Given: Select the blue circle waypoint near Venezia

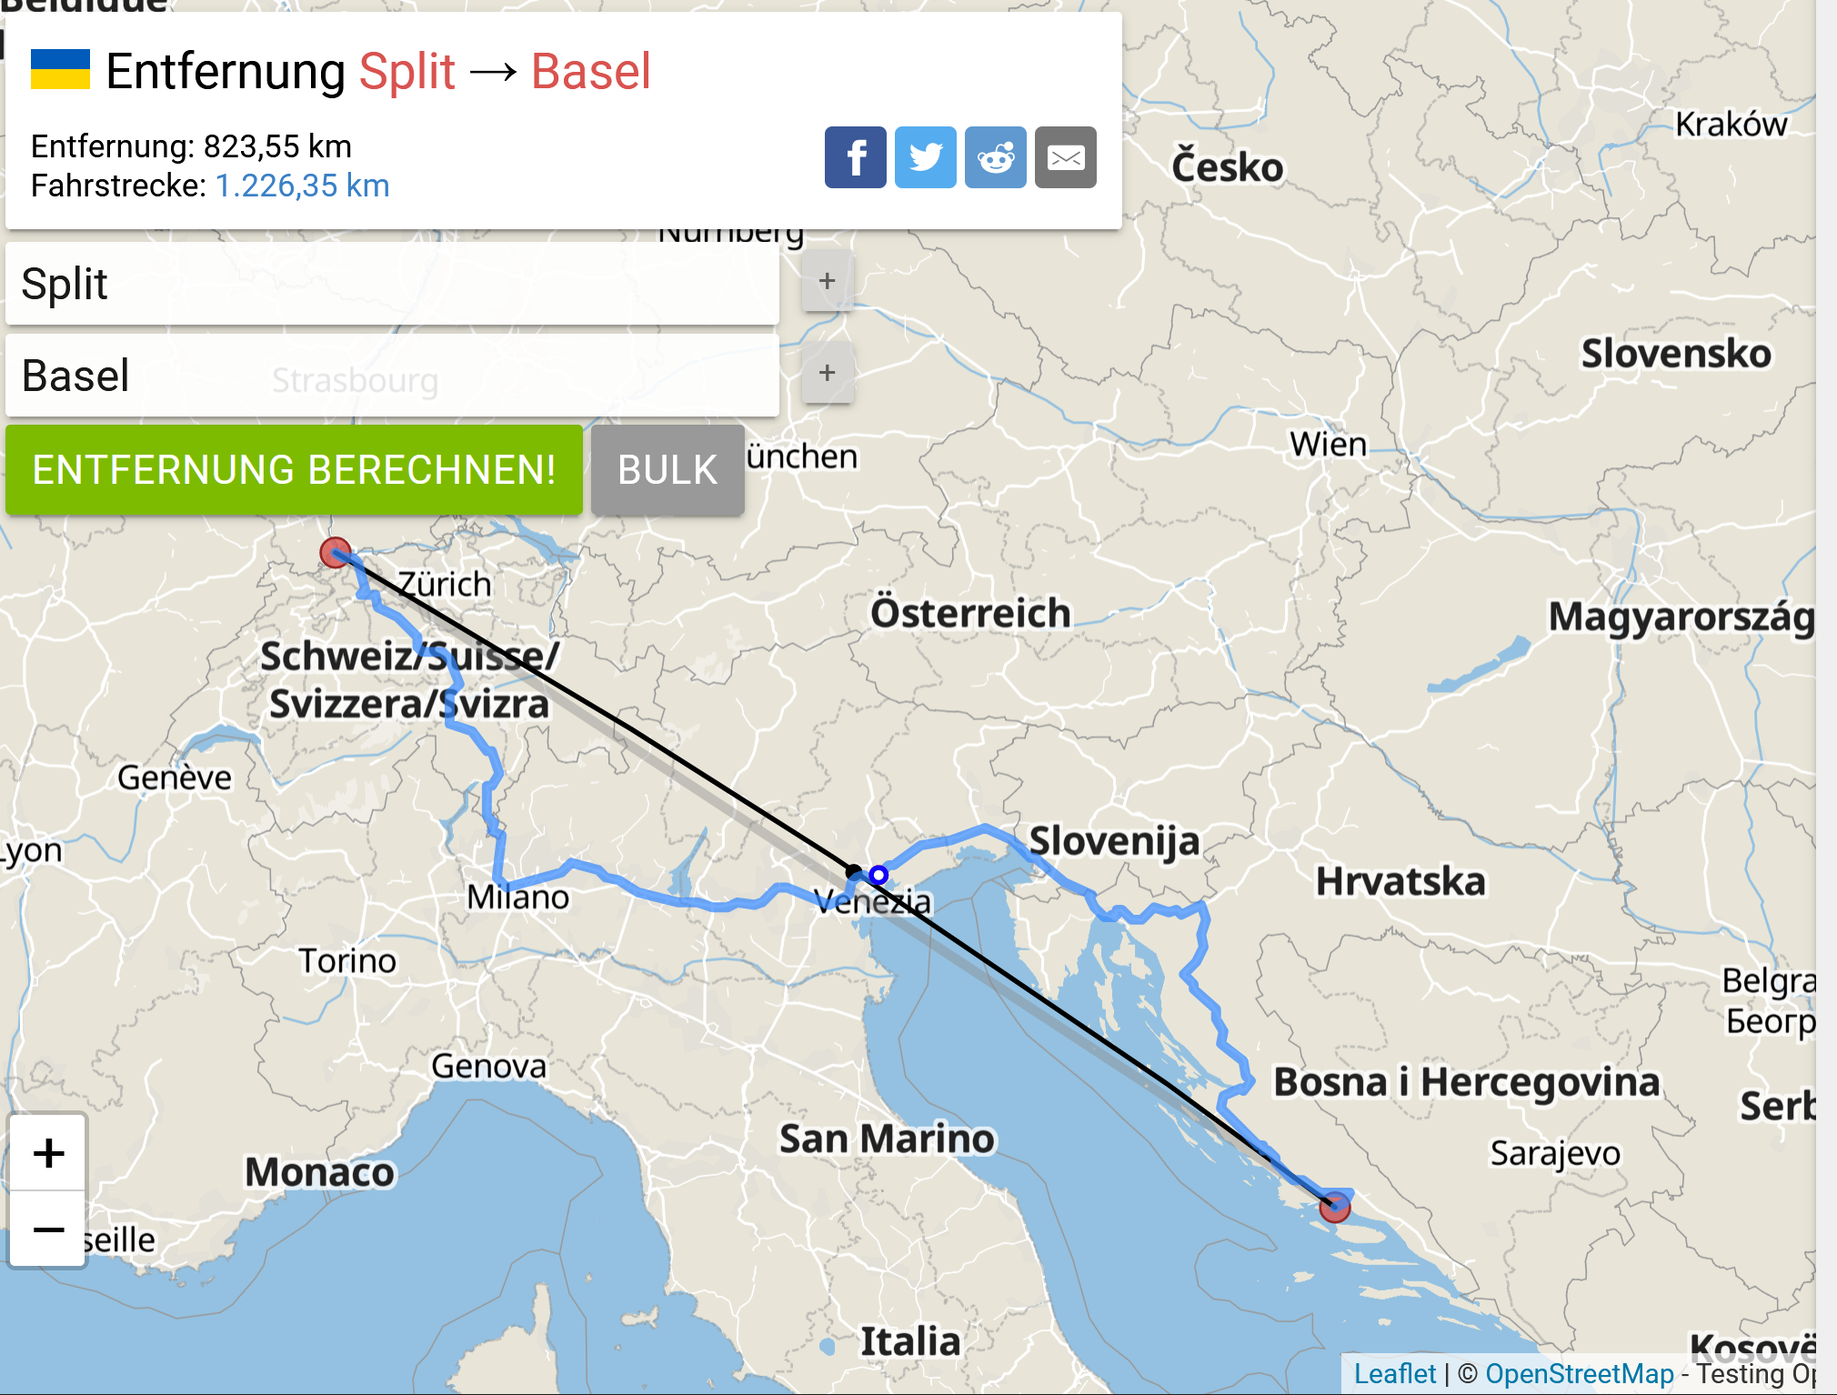Looking at the screenshot, I should 878,875.
